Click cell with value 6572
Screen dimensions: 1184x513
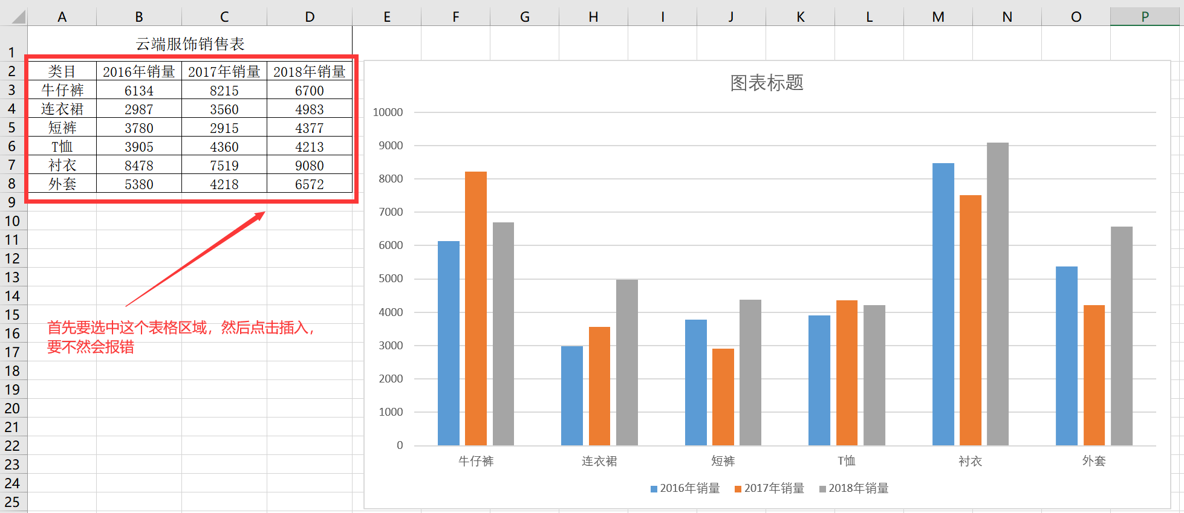310,184
